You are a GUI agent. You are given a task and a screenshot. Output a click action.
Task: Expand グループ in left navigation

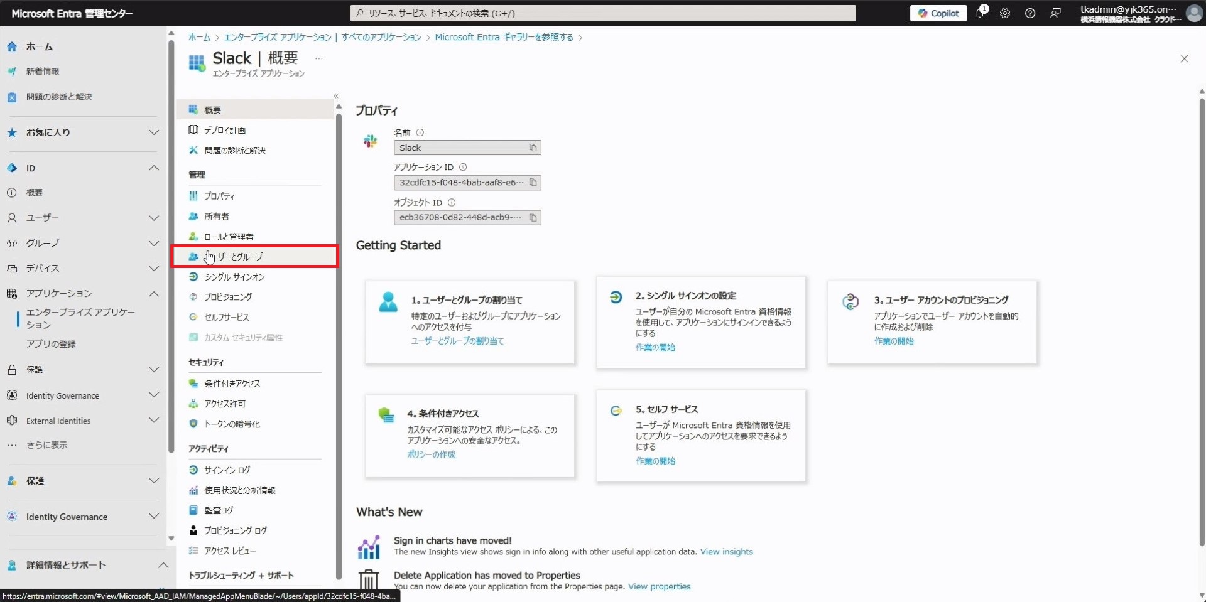pos(153,243)
